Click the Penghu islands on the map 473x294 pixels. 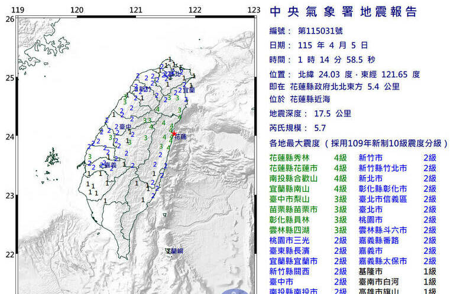52,158
